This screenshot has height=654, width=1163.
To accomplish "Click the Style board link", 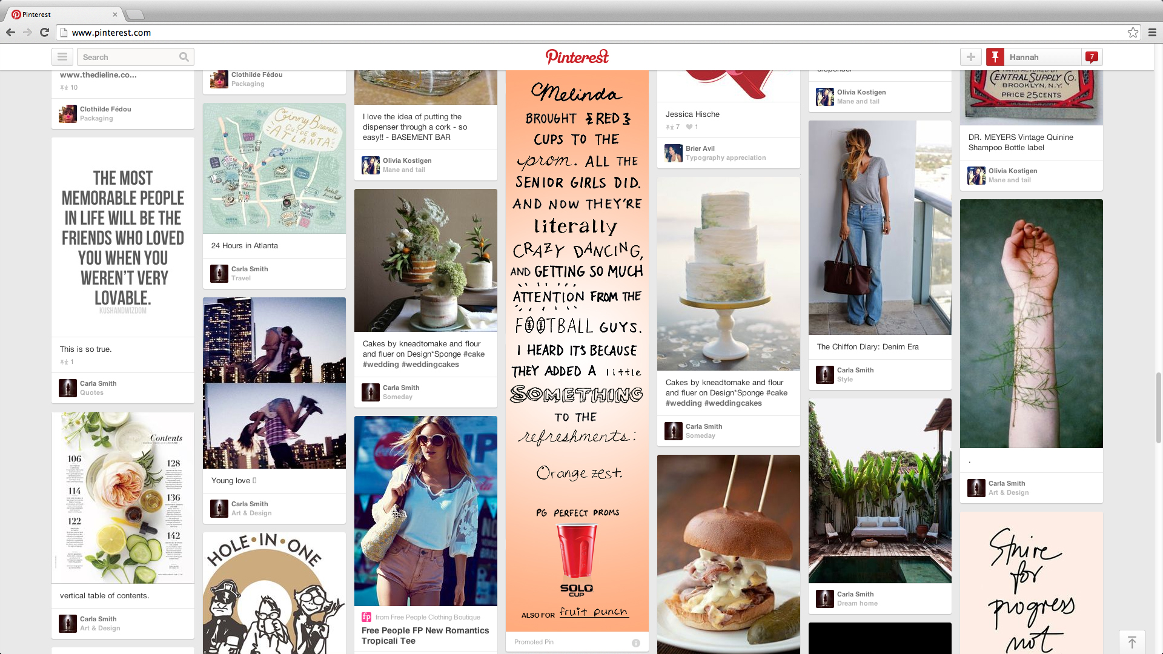I will point(845,380).
